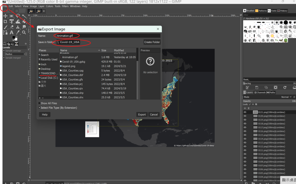Click the Covid-19_USA folder path button
Image resolution: width=296 pixels, height=184 pixels.
coord(70,42)
